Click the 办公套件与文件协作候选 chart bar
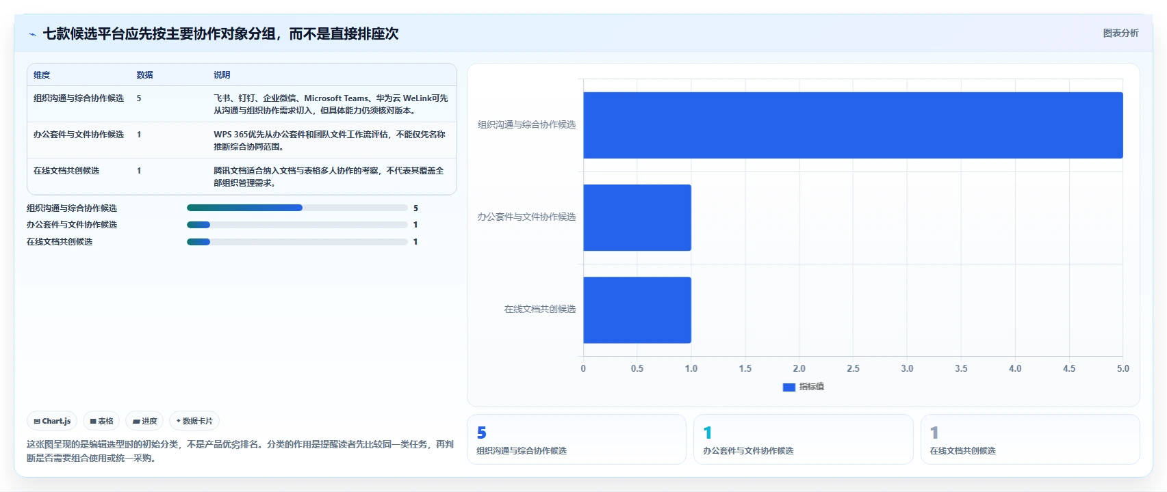This screenshot has height=492, width=1167. pos(637,217)
